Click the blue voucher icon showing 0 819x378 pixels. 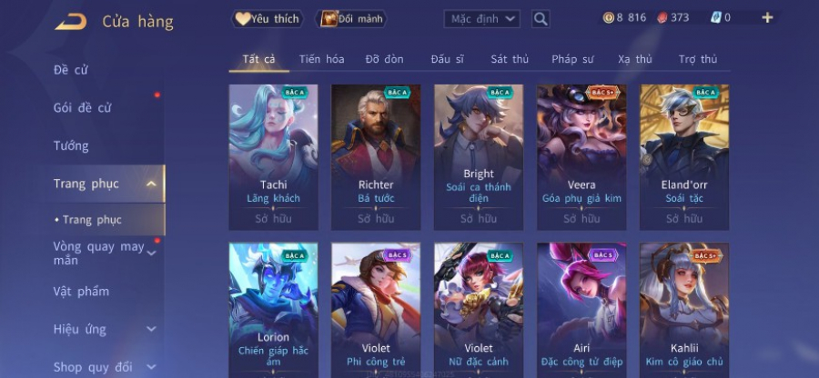(x=716, y=18)
